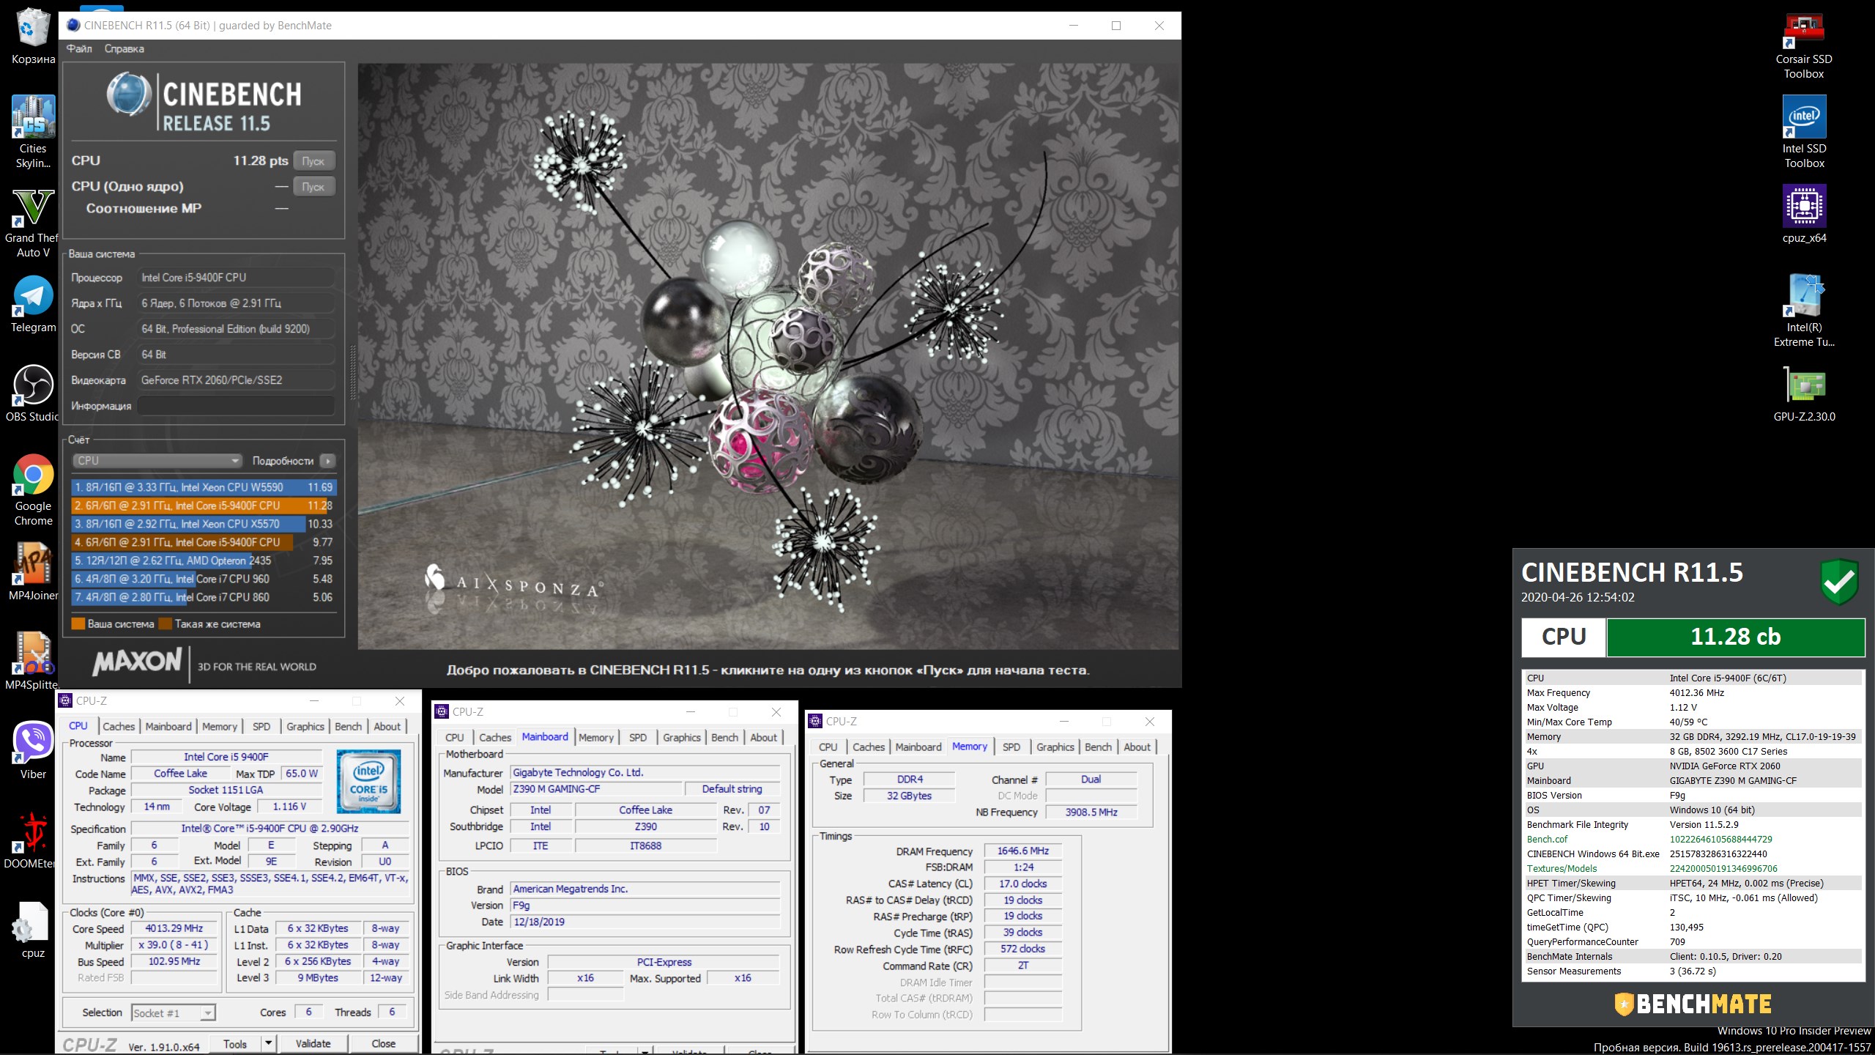Switch to Graphics tab in Memory CPU-Z window
This screenshot has height=1055, width=1875.
point(1055,747)
